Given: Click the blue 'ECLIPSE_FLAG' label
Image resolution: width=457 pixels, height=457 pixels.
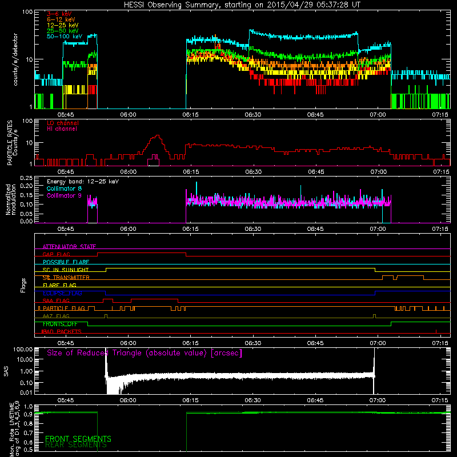Looking at the screenshot, I should [x=62, y=293].
